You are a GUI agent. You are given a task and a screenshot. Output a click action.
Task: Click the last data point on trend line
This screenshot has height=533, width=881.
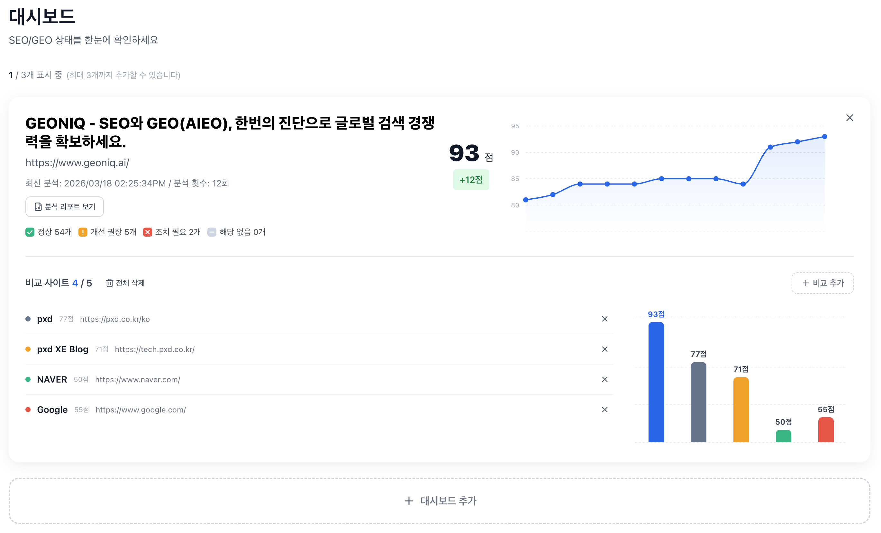(824, 137)
